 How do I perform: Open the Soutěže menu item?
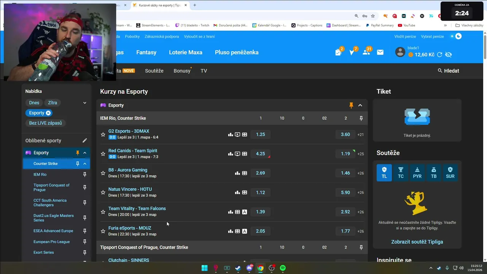154,71
